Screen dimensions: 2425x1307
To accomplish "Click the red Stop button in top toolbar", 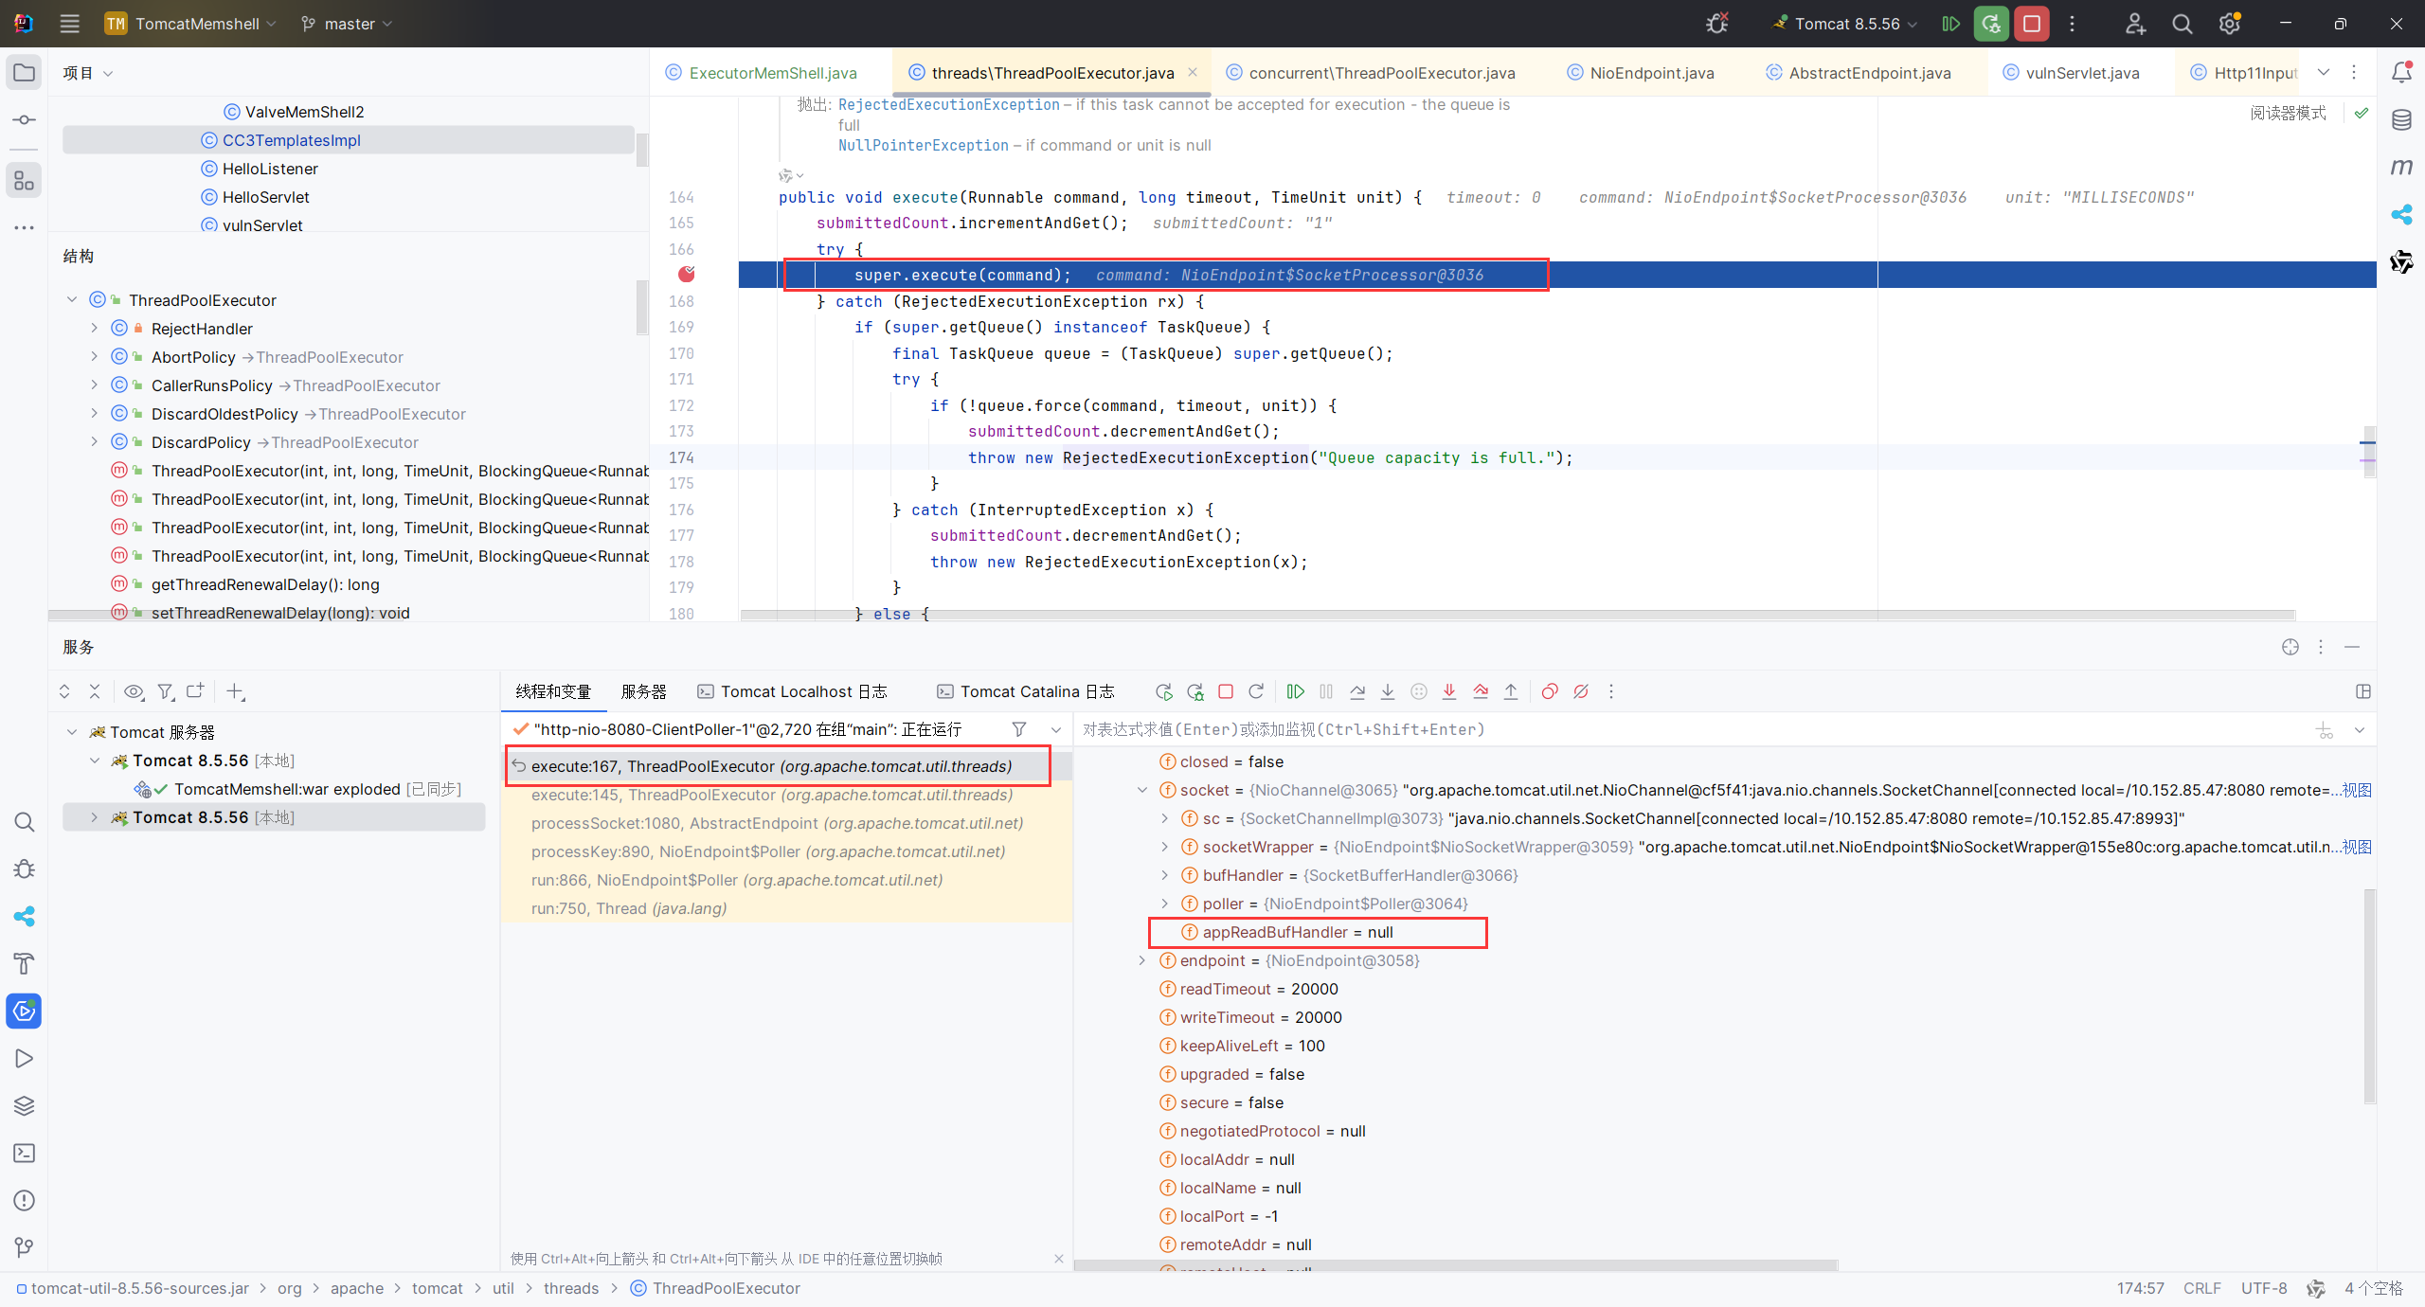I will pos(2032,24).
